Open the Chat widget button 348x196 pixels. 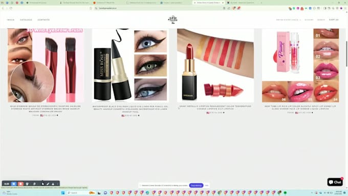coord(335,182)
